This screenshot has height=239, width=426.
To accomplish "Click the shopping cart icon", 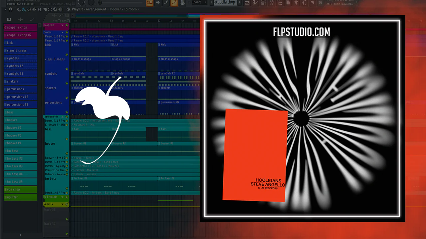I will pos(320,3).
